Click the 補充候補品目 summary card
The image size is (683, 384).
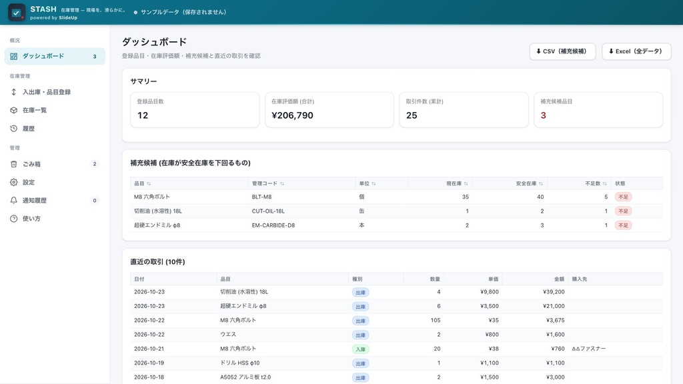pyautogui.click(x=598, y=110)
